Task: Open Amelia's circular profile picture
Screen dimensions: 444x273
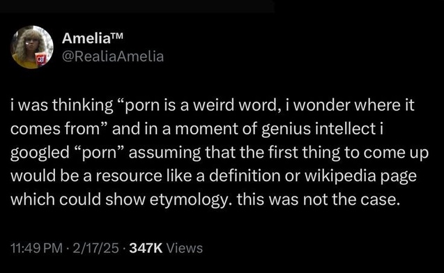Action: [x=32, y=47]
